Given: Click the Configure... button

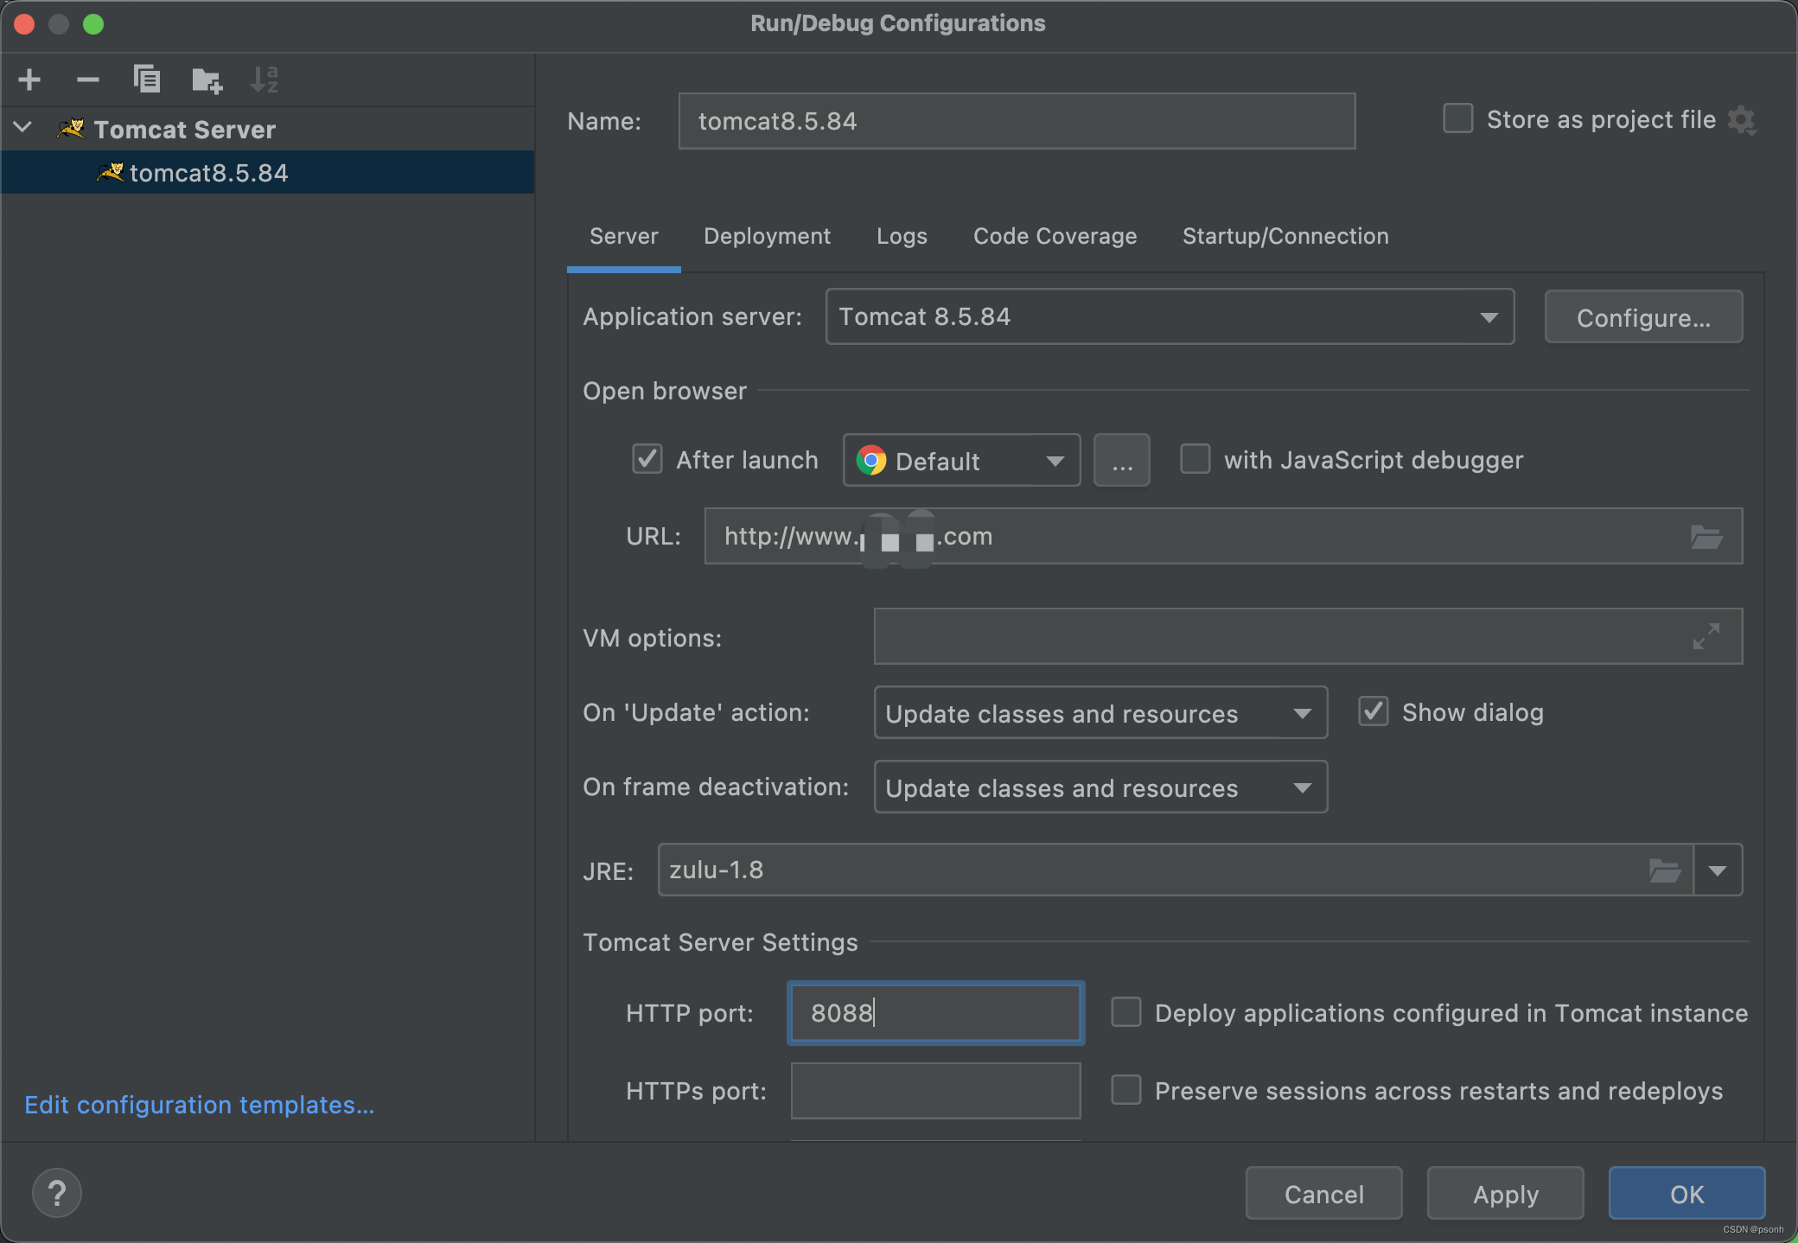Looking at the screenshot, I should click(x=1643, y=317).
